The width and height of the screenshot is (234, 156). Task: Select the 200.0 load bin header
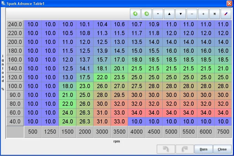(15, 42)
